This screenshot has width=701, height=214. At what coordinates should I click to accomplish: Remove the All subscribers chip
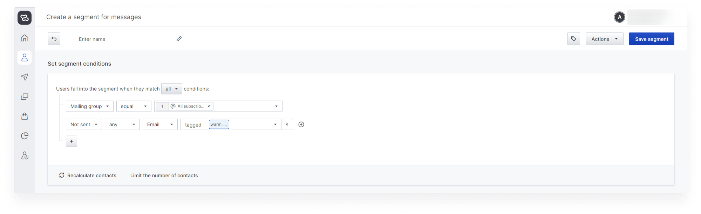click(x=209, y=106)
